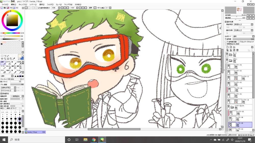The width and height of the screenshot is (255, 143).
Task: Select the magic wand tool
Action: (8, 56)
